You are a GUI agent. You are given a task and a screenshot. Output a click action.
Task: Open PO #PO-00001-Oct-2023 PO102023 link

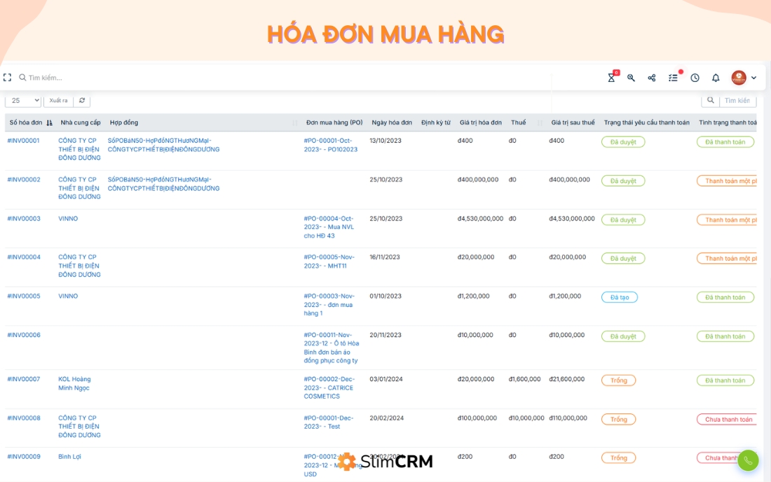point(330,145)
